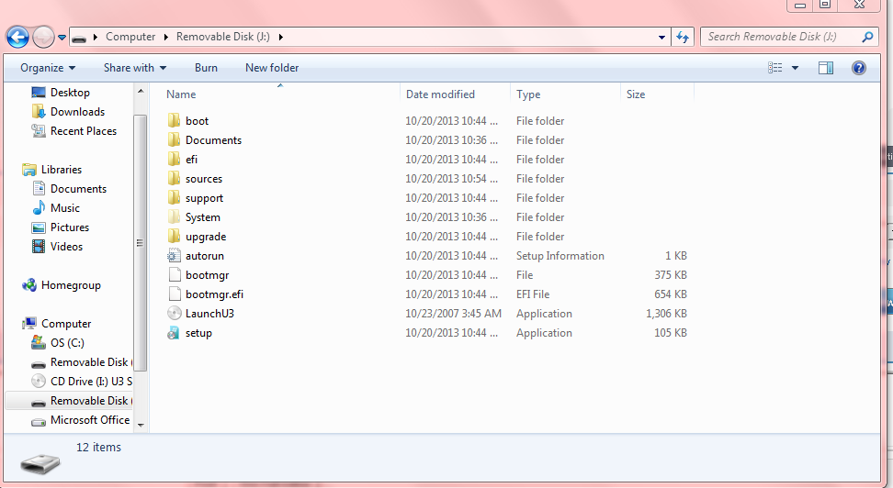Expand the Removable Disk (J:) breadcrumb arrow
Screen dimensions: 893x488
(x=280, y=37)
